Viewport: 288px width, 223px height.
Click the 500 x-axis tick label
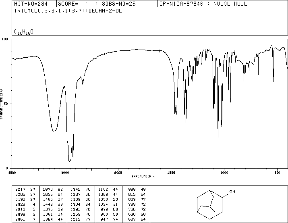point(277,173)
